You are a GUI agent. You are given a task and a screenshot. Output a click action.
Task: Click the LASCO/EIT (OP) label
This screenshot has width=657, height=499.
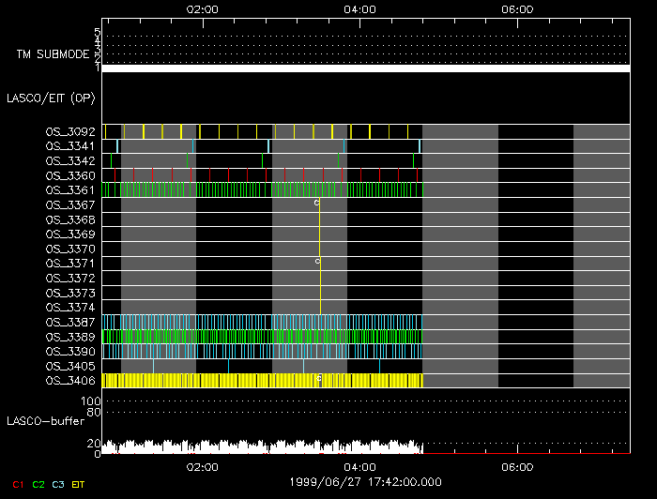51,98
